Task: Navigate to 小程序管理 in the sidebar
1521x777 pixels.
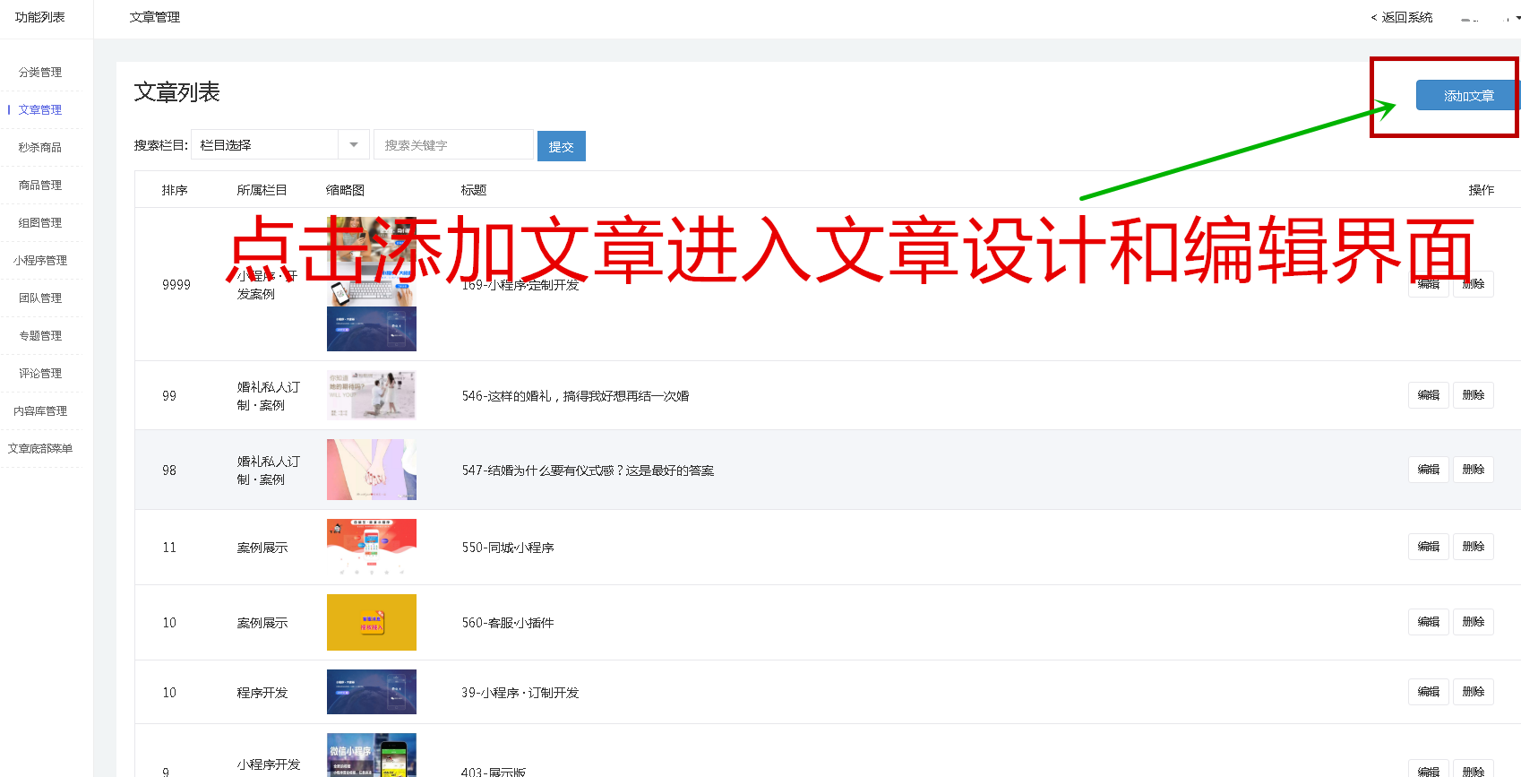Action: (x=40, y=261)
